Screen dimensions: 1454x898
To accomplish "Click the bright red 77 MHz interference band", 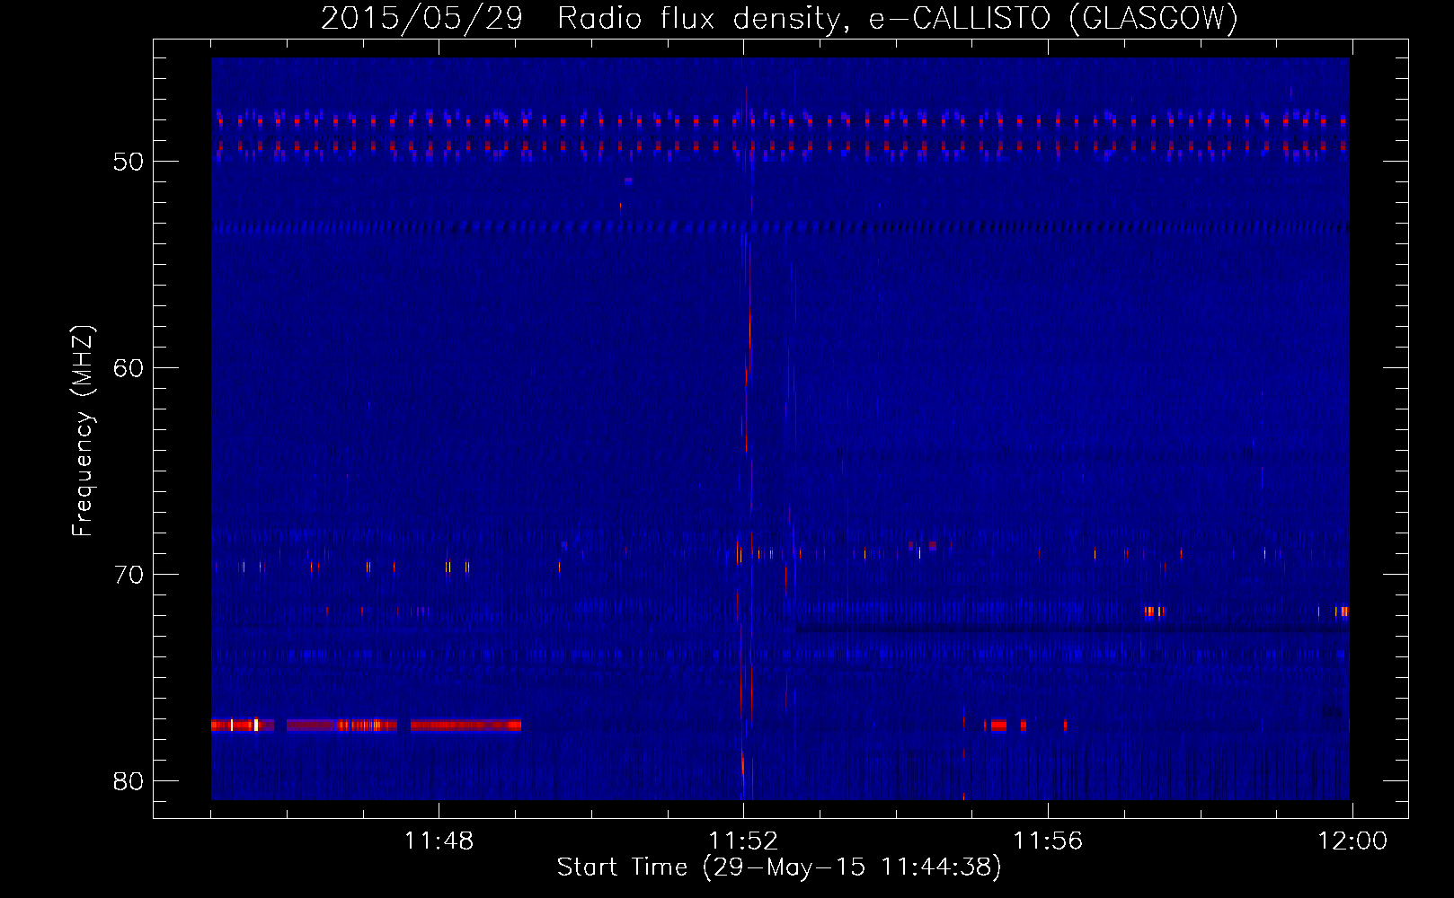I will pyautogui.click(x=366, y=725).
